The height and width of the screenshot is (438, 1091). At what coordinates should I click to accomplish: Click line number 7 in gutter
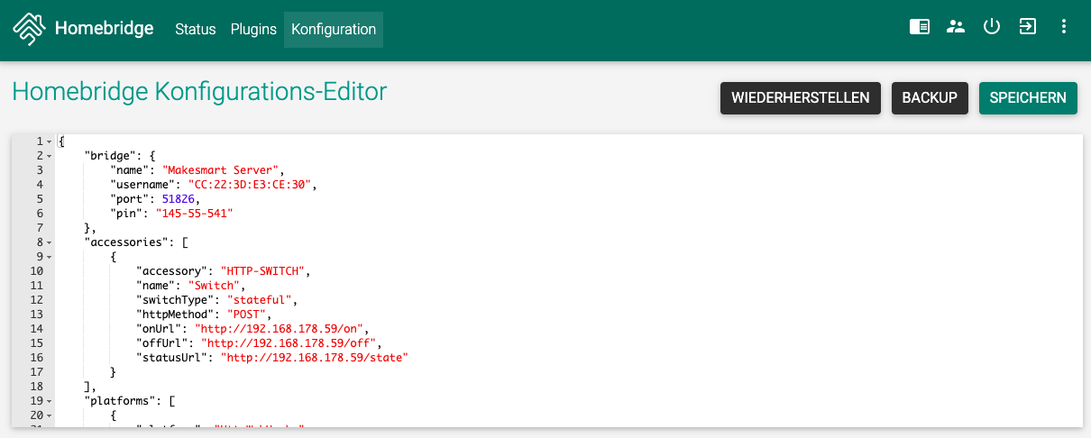(x=40, y=228)
